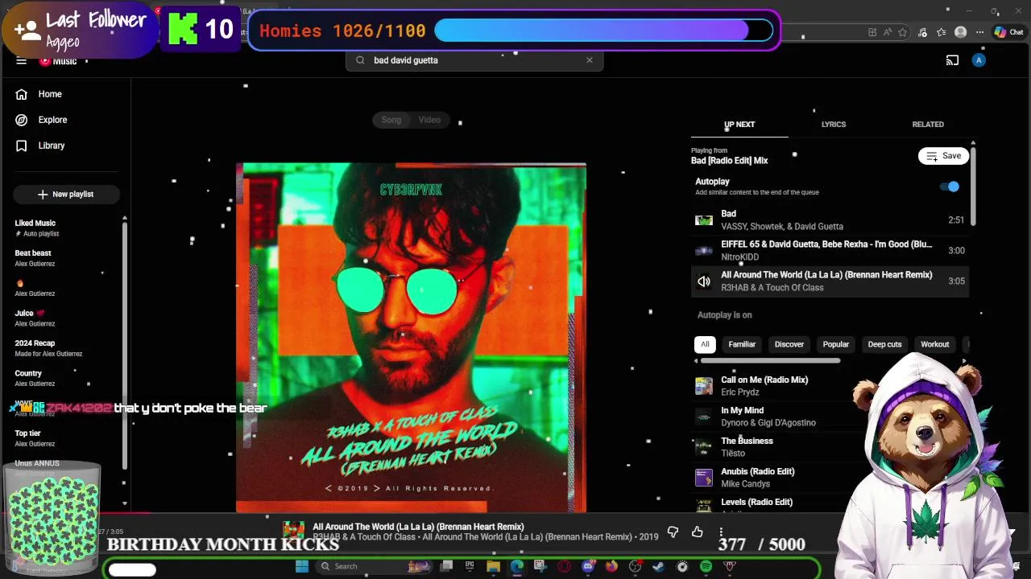Viewport: 1031px width, 579px height.
Task: Open the Juice playlist
Action: (x=66, y=318)
